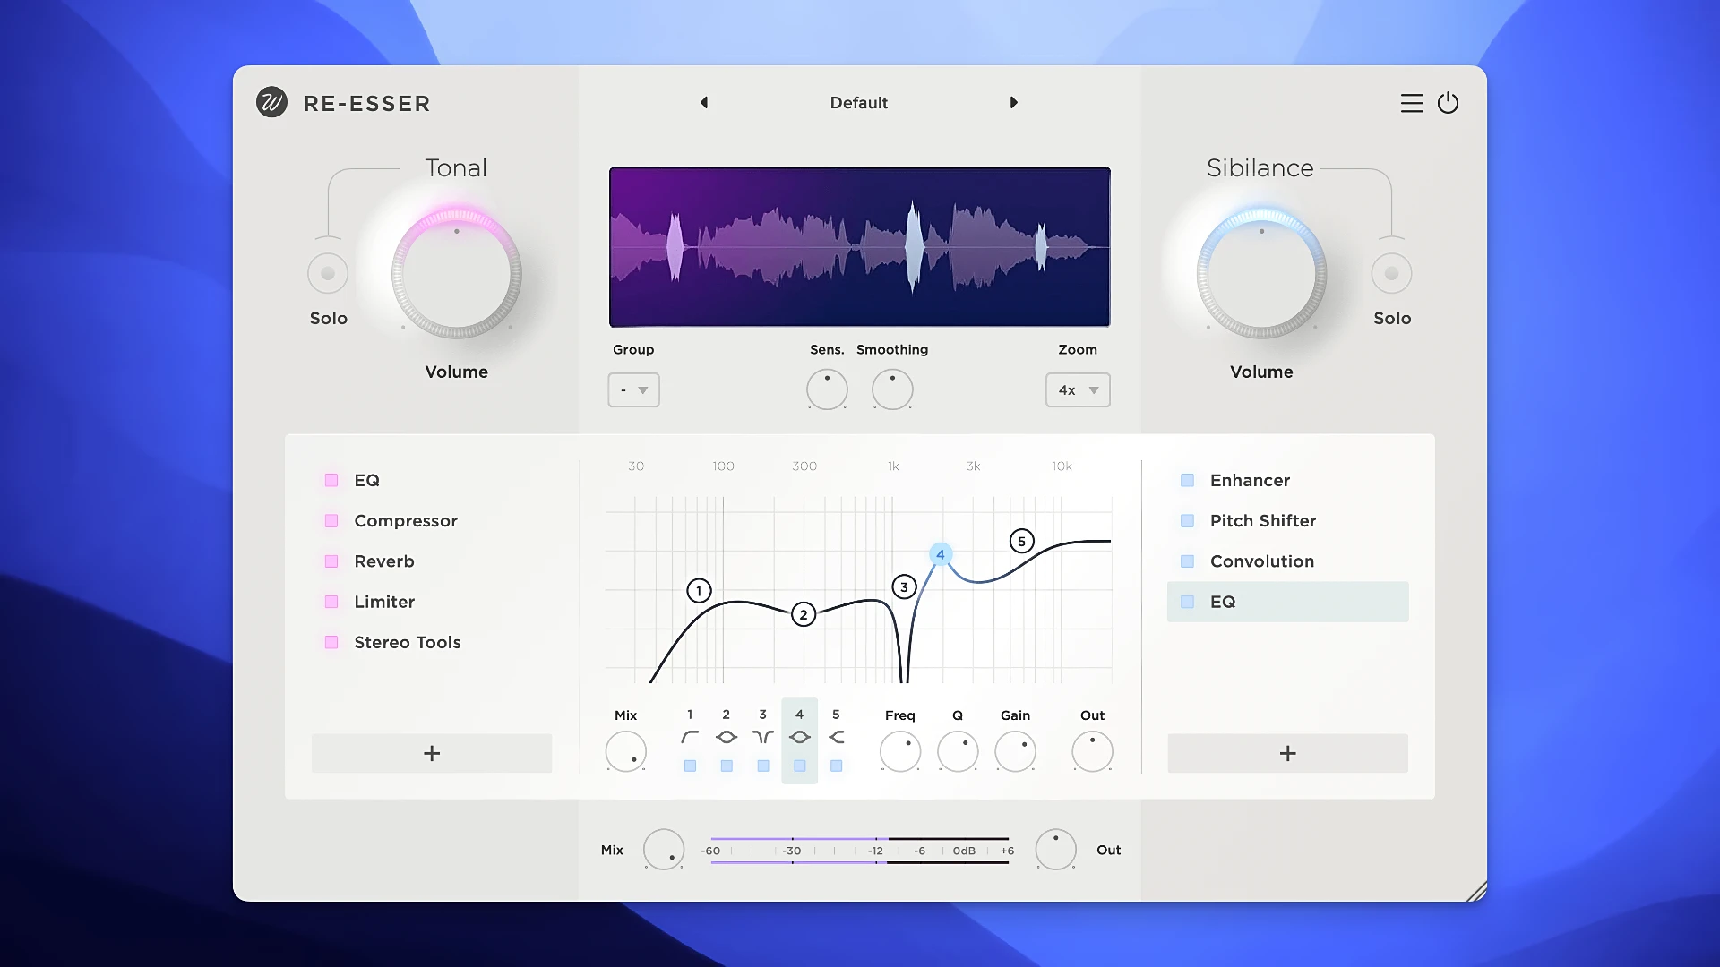Disable band 4 checkbox
Viewport: 1720px width, 967px height.
pos(800,766)
